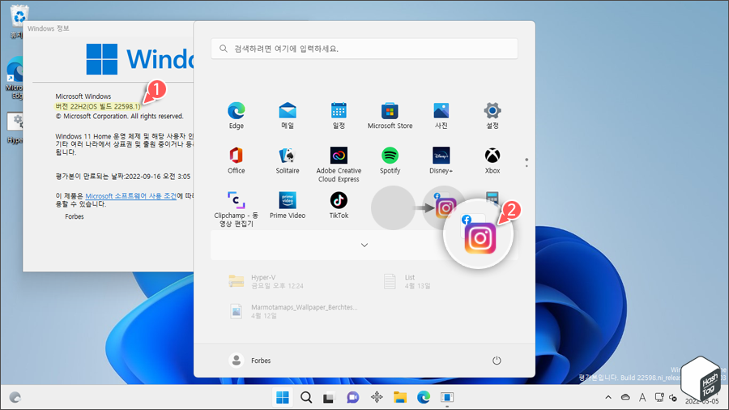Open the Marmotamaps_Wallpaper file
This screenshot has height=410, width=729.
(x=293, y=311)
